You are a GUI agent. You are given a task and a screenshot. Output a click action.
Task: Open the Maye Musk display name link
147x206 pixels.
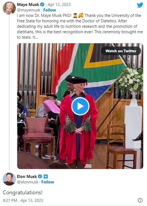28,4
